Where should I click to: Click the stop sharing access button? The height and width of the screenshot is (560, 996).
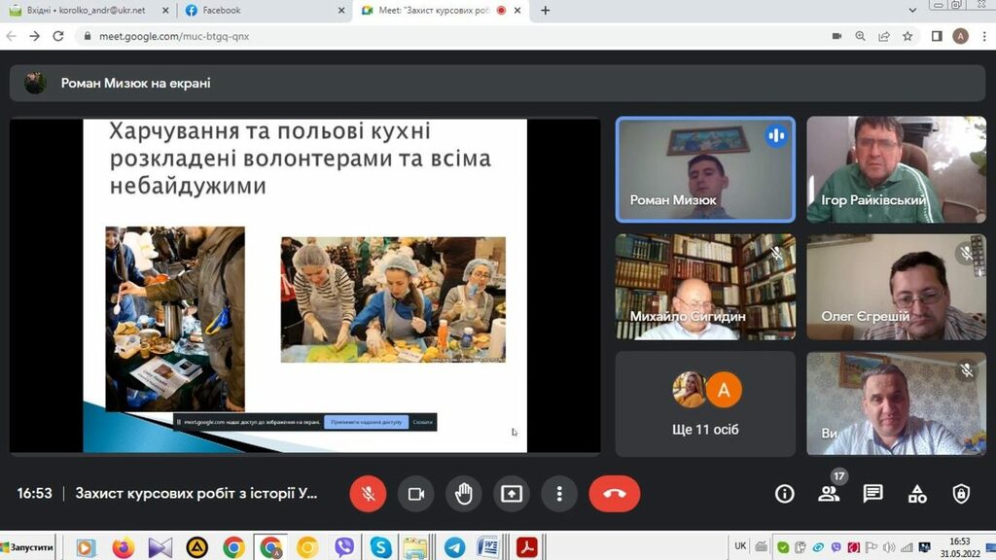pos(365,423)
